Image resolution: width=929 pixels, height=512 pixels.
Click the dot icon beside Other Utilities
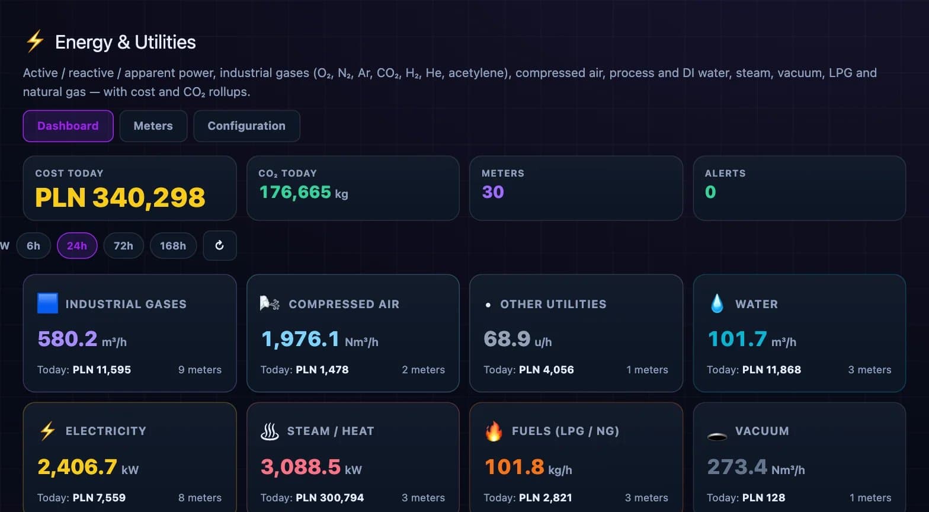point(488,305)
